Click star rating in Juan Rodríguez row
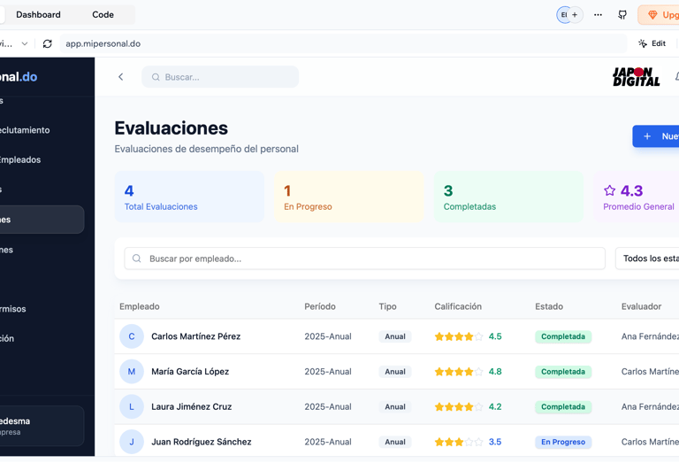Screen dimensions: 679x463 point(459,442)
